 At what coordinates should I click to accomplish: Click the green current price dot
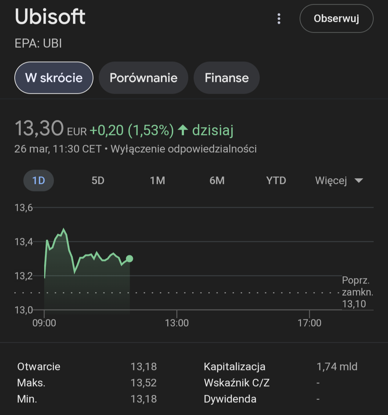click(130, 259)
